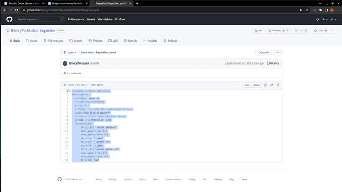Edit this file with pencil icon
The image size is (342, 192).
point(272,85)
